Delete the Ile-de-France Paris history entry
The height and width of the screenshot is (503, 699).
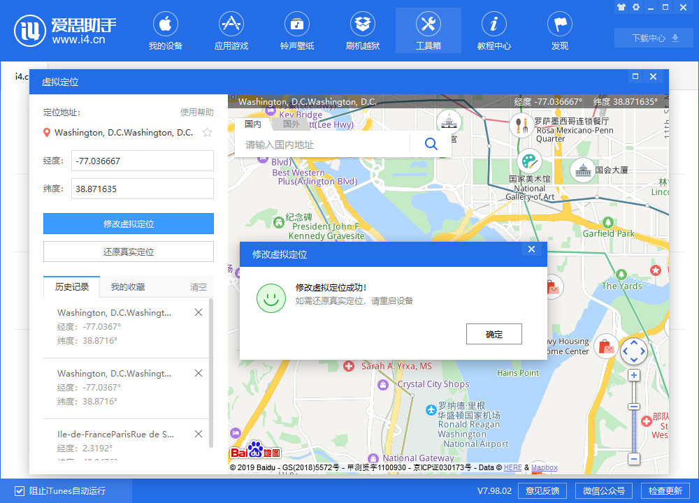point(199,434)
